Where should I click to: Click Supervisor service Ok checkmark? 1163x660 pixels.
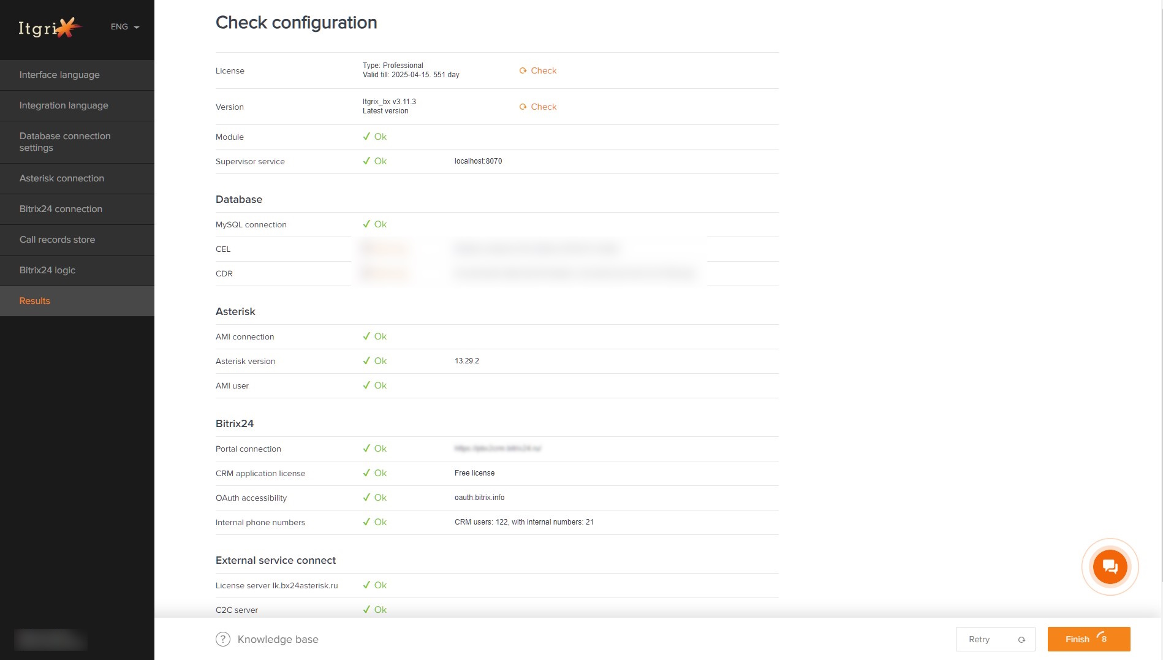click(366, 161)
